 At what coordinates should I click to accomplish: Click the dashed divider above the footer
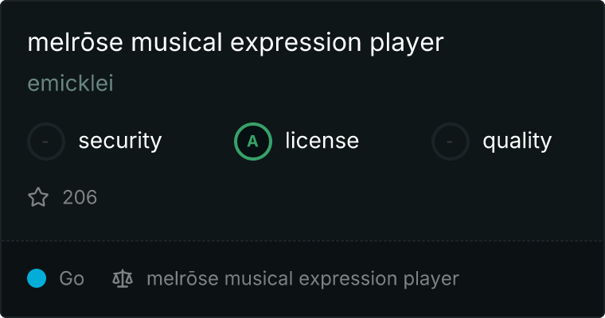point(302,240)
